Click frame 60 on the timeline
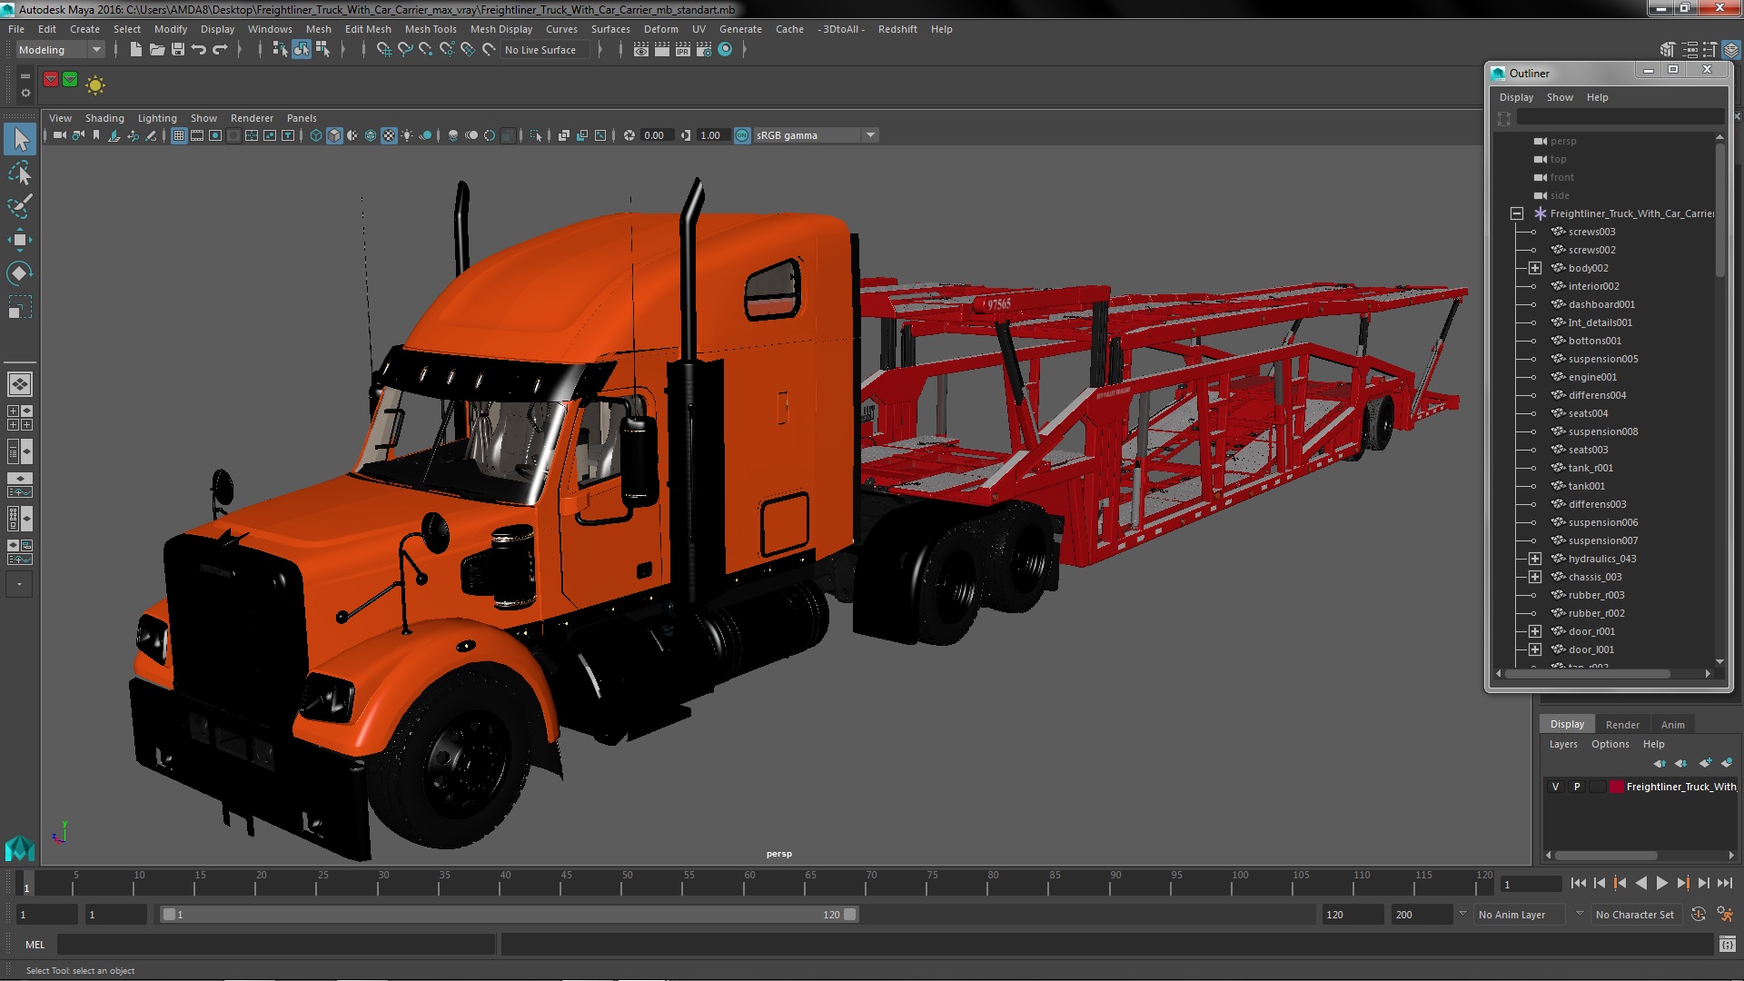 (x=749, y=883)
